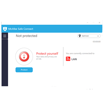Image resolution: width=105 pixels, height=109 pixels.
Task: Open the hamburger menu in the sidebar
Action: point(5,36)
